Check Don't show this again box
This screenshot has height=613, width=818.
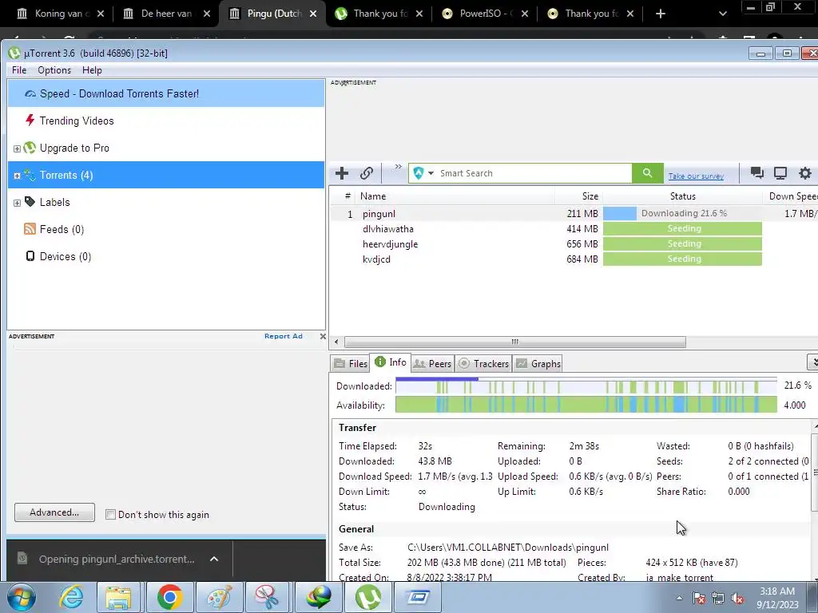(x=110, y=515)
